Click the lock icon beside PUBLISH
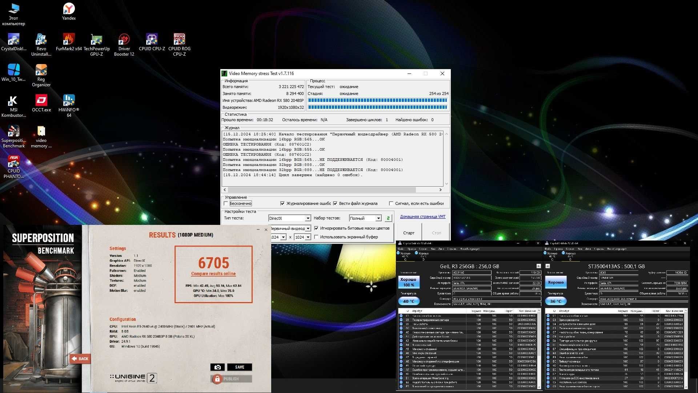The height and width of the screenshot is (393, 698). (217, 379)
